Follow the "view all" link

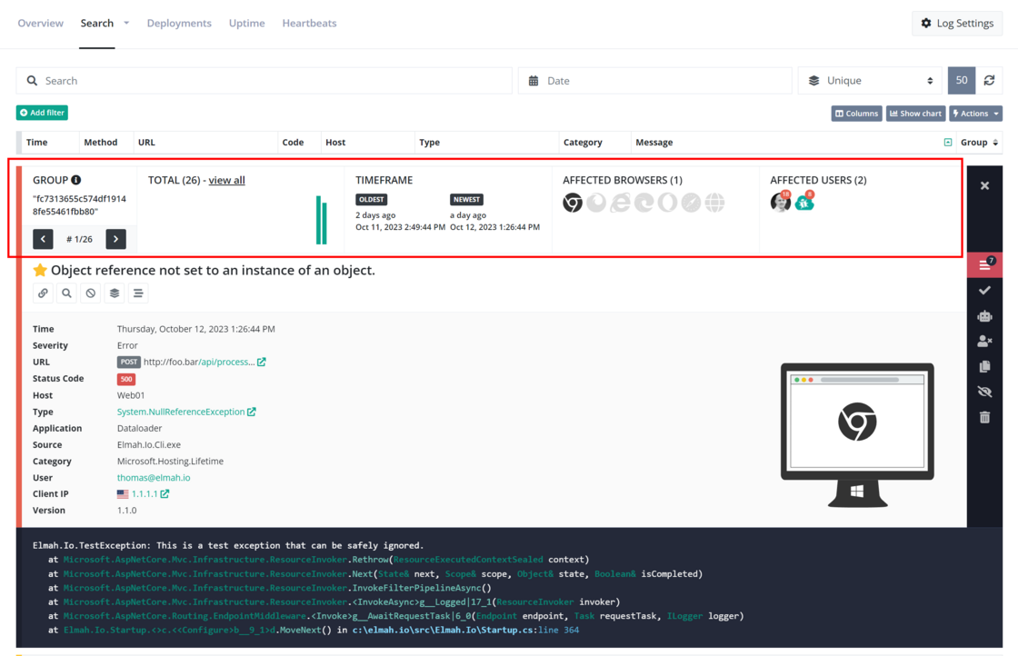point(226,180)
